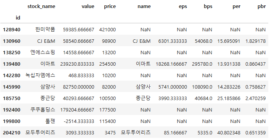Click the name column header

click(x=144, y=6)
